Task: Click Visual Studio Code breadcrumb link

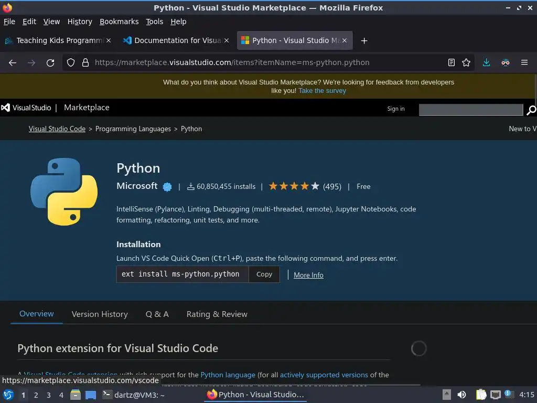Action: (x=57, y=129)
